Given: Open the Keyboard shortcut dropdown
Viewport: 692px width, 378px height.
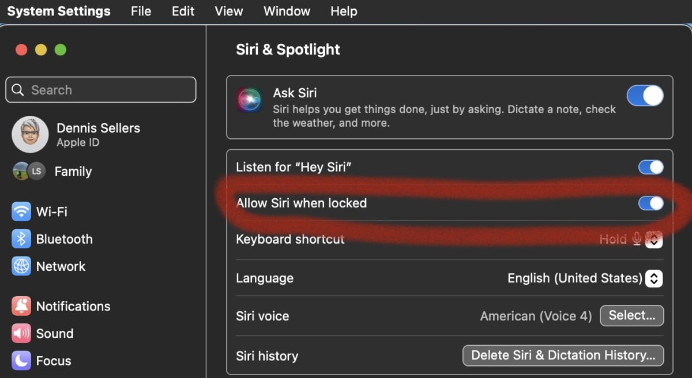Looking at the screenshot, I should [653, 240].
